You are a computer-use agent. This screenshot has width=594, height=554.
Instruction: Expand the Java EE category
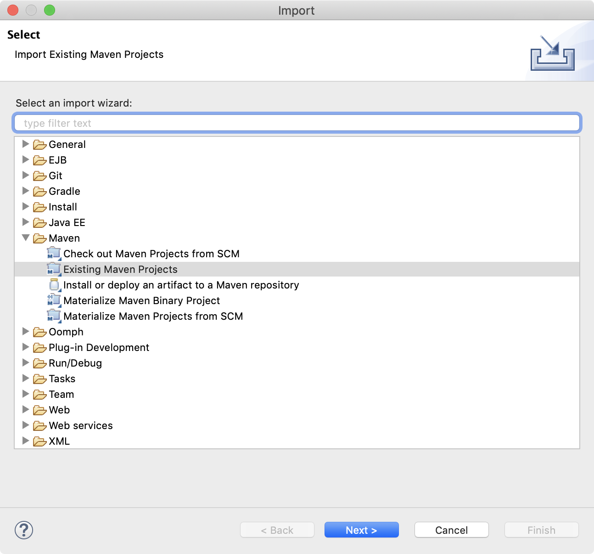26,222
